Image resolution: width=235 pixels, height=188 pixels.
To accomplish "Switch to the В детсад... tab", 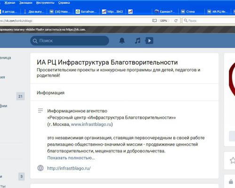I will (x=9, y=12).
